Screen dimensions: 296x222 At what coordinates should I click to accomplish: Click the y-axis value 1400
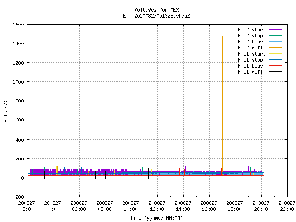coord(18,43)
